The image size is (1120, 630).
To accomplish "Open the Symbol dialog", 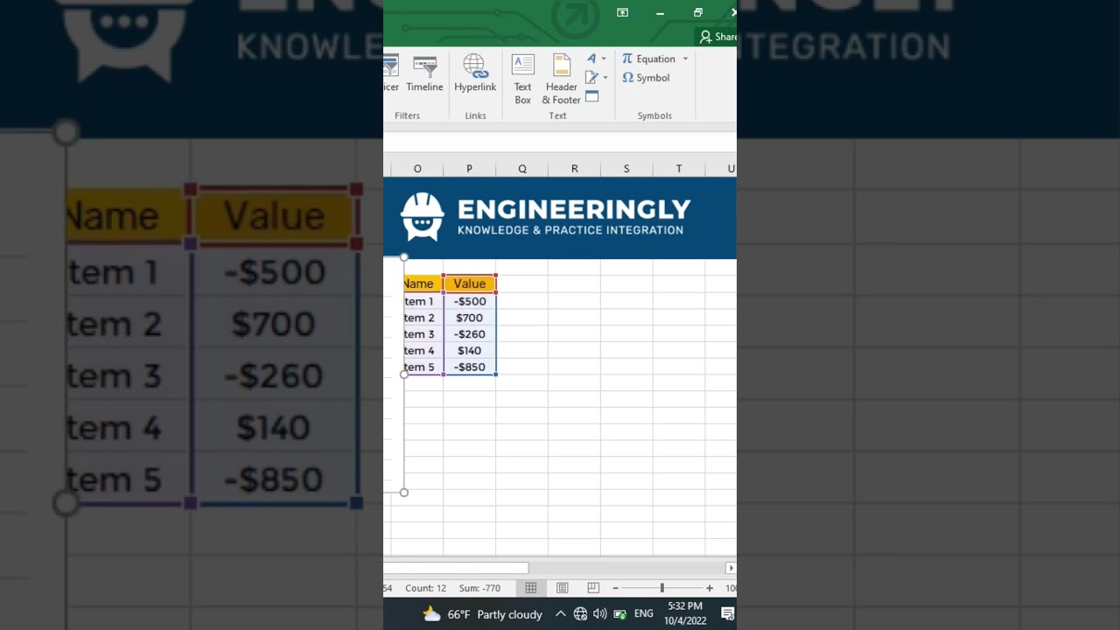I will coord(646,78).
